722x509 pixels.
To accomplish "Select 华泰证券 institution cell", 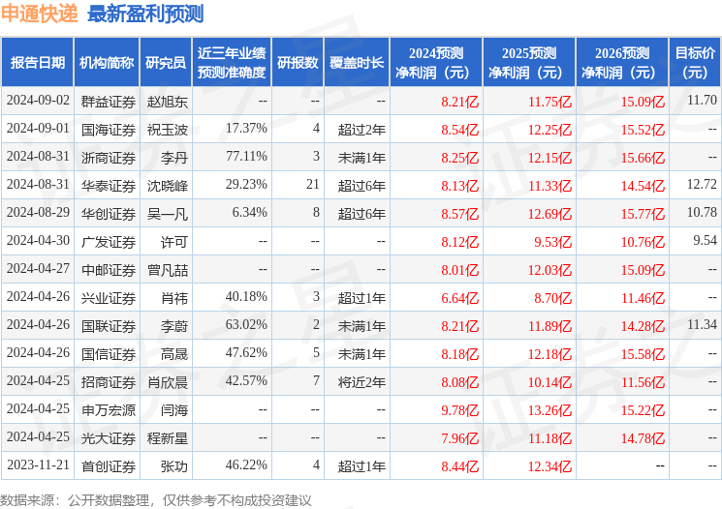I will [x=109, y=185].
